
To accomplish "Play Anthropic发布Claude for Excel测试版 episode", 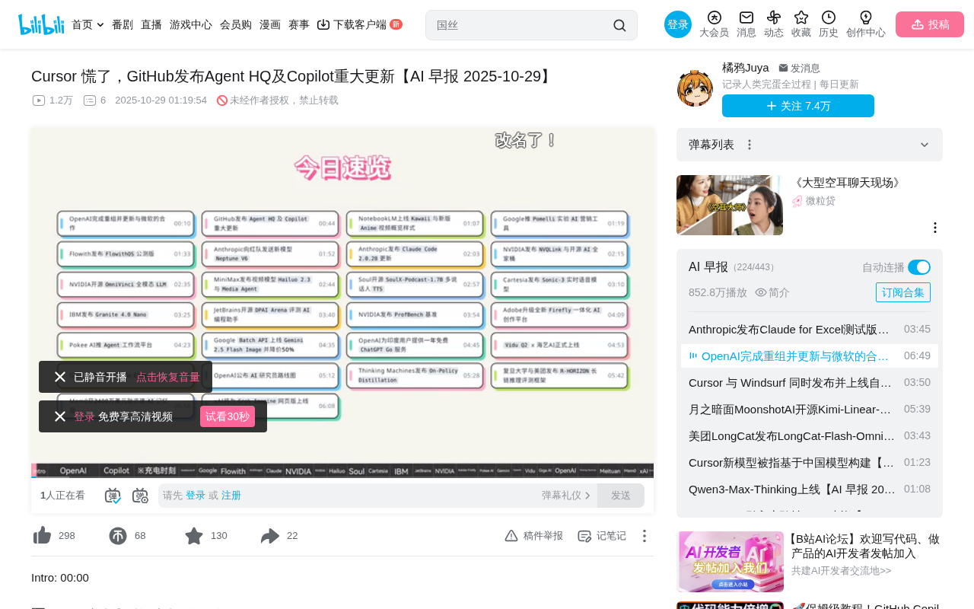I will (x=810, y=329).
